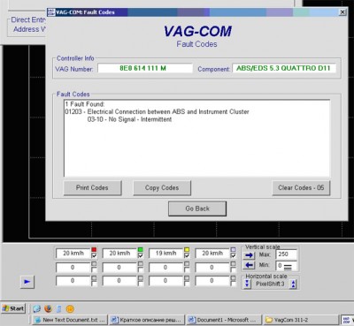Click the red color swatch
The height and width of the screenshot is (326, 354).
click(x=94, y=250)
